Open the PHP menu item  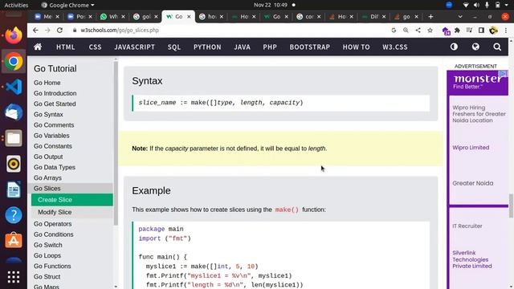pyautogui.click(x=270, y=47)
